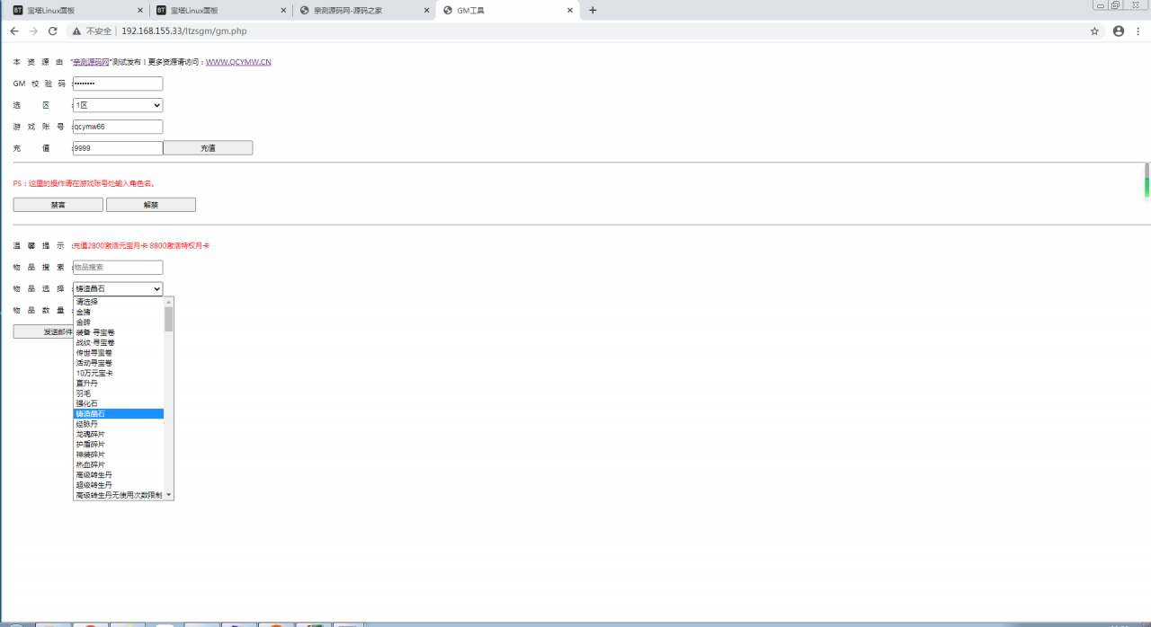
Task: Collapse the 物品选择 item dropdown
Action: (x=118, y=288)
